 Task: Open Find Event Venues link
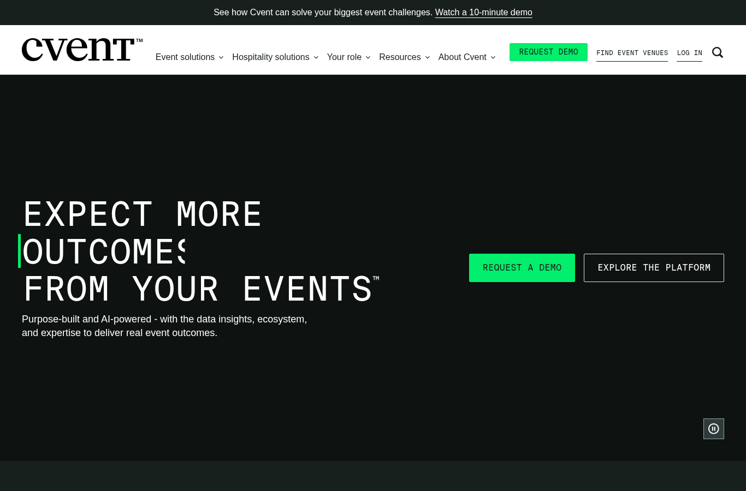[x=632, y=53]
